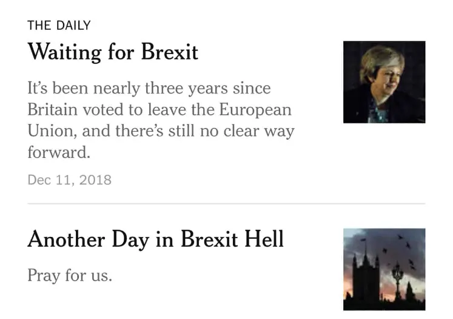Click the Pray for us. summary text
The height and width of the screenshot is (319, 453).
point(70,275)
